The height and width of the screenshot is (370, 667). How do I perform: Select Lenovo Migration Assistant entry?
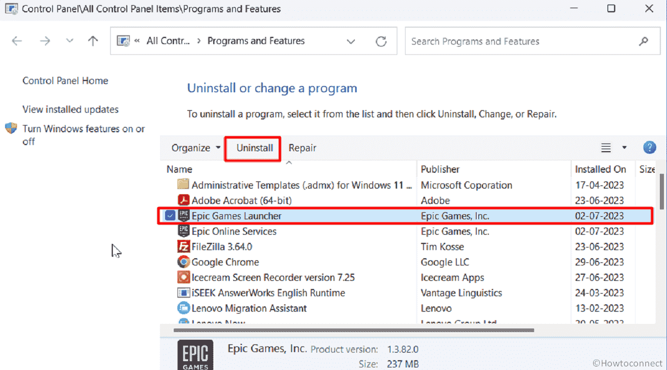pyautogui.click(x=249, y=308)
